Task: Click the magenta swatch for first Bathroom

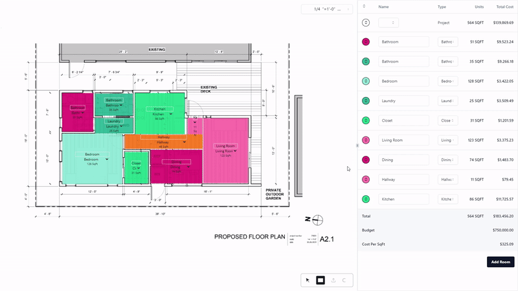Action: click(366, 42)
